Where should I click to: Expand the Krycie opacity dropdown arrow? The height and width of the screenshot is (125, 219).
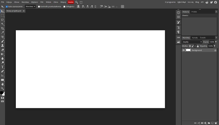coord(216,42)
